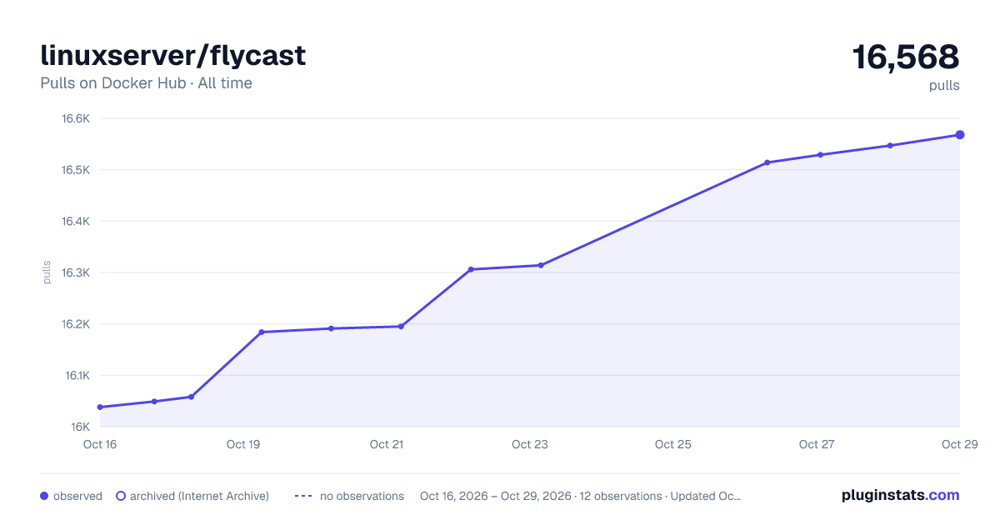The height and width of the screenshot is (525, 1000).
Task: Click the 16.3K y-axis label
Action: pos(76,272)
